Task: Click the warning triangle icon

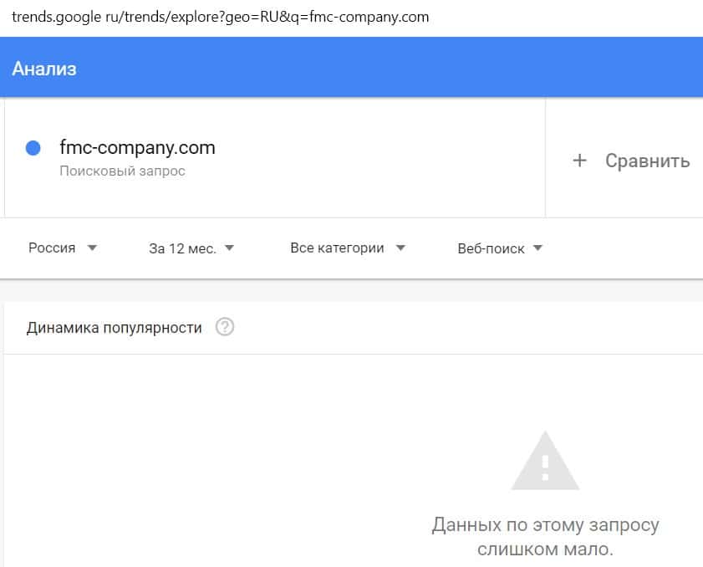Action: pyautogui.click(x=545, y=461)
